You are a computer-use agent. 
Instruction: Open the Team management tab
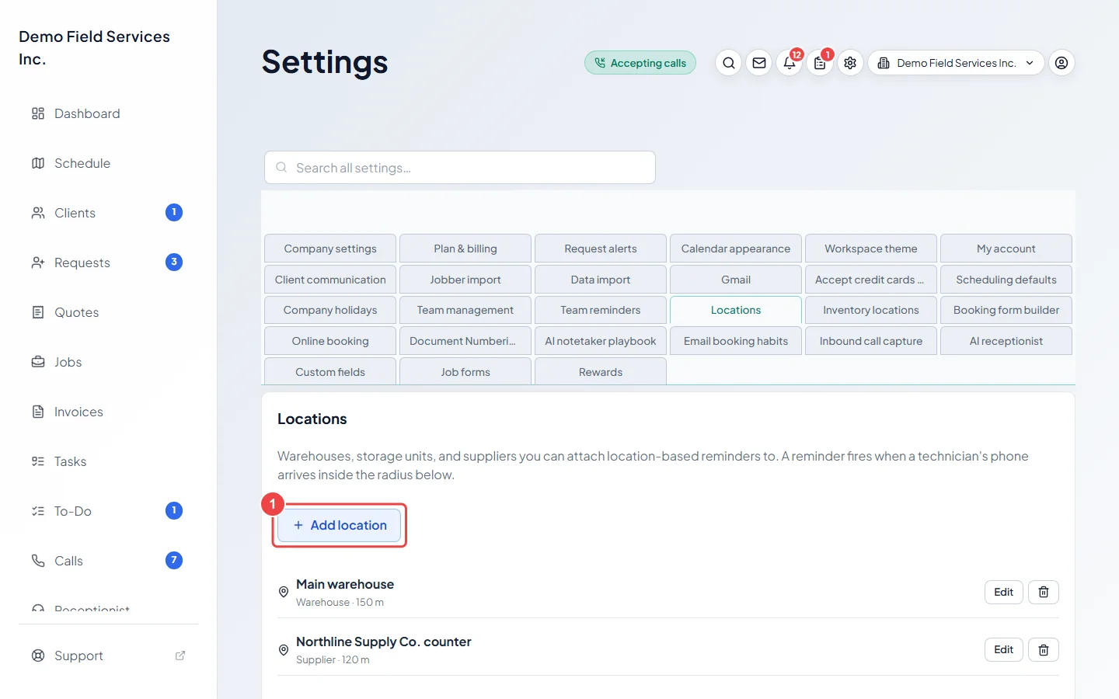point(465,310)
